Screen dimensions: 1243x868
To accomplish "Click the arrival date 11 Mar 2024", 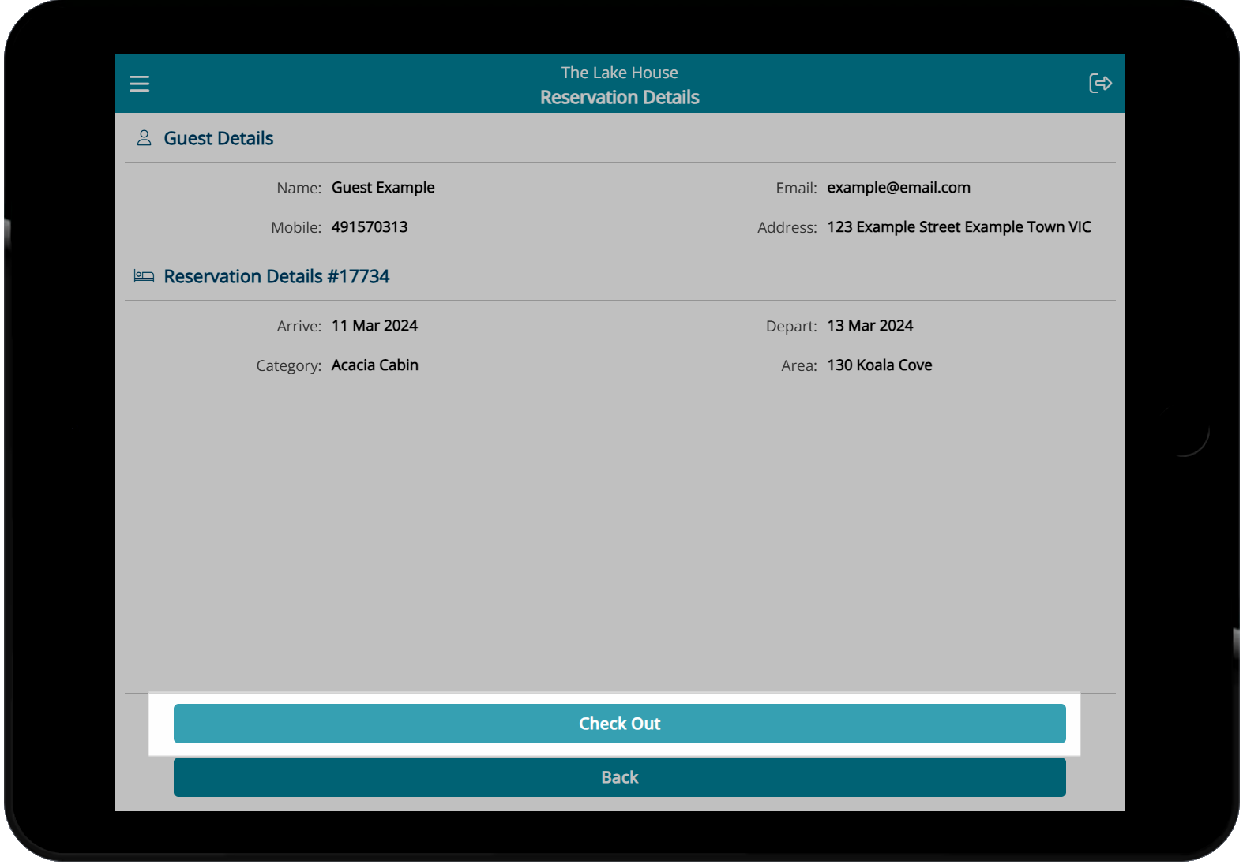I will [374, 326].
